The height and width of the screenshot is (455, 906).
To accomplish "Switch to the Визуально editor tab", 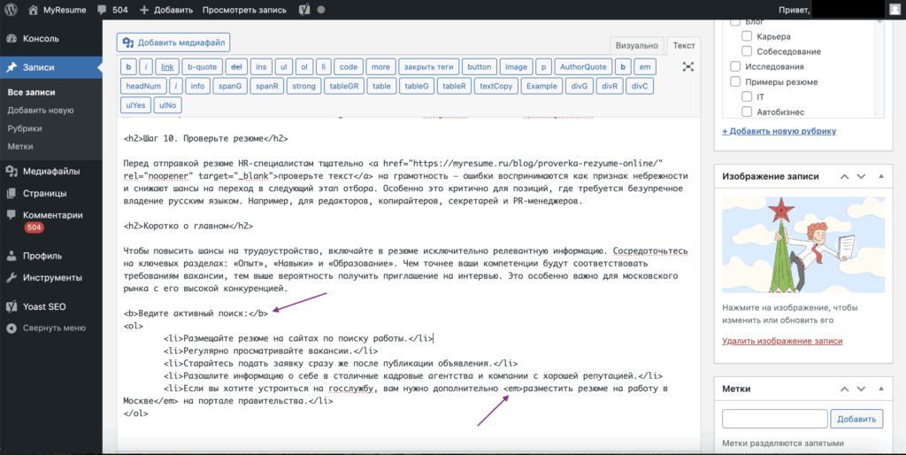I will (636, 46).
